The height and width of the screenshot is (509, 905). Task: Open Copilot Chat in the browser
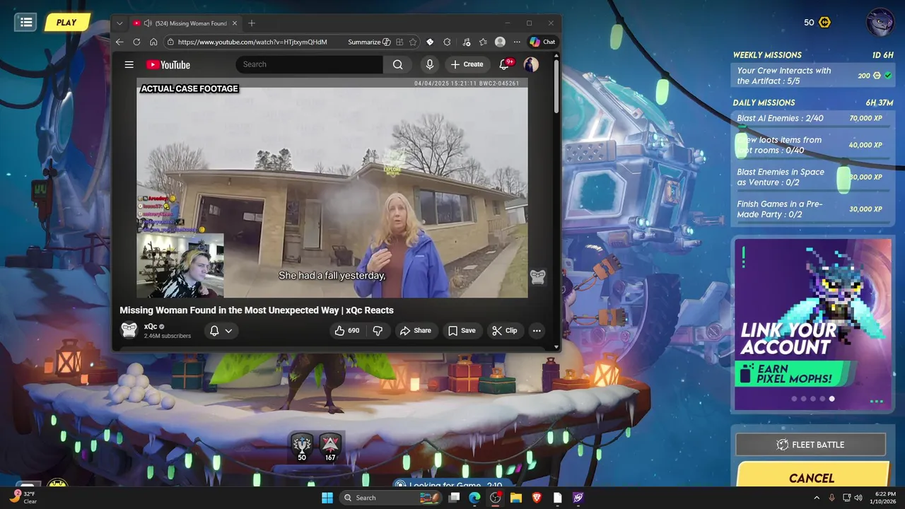pos(542,42)
